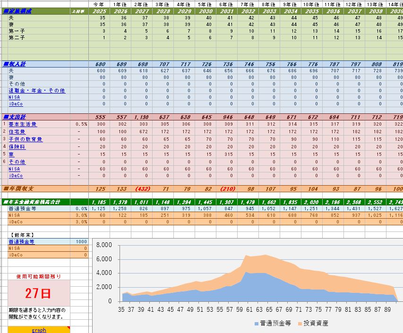
Task: Open the 住宅費 expense link
Action: point(17,132)
